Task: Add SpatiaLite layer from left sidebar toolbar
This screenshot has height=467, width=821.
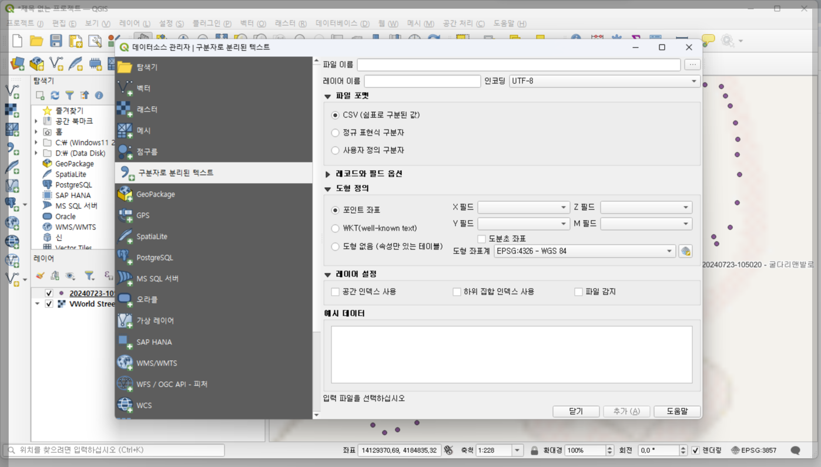Action: 12,167
